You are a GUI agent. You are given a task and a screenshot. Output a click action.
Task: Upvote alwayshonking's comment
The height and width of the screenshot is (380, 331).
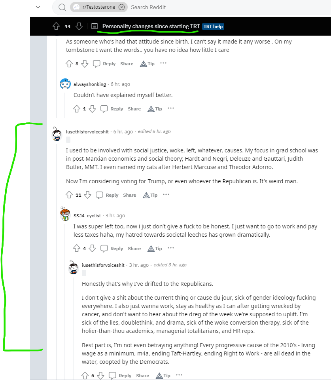(77, 109)
